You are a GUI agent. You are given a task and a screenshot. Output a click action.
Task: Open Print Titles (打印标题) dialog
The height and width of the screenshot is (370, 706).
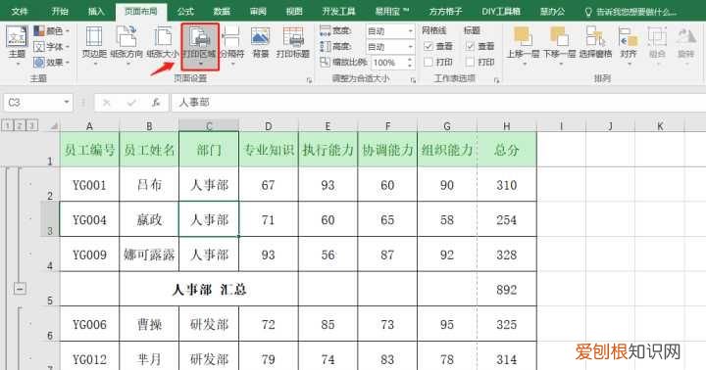coord(292,43)
